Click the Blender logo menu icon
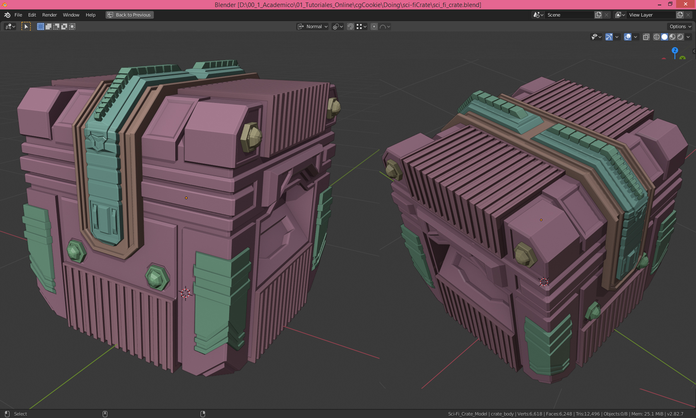 pyautogui.click(x=7, y=15)
